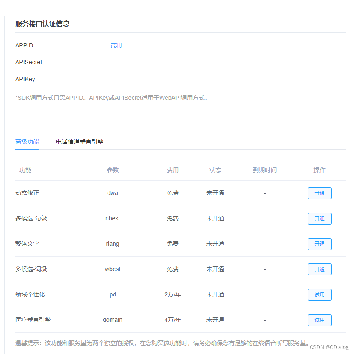Click 免费 fee in the dwa row
This screenshot has height=354, width=355.
pos(173,193)
